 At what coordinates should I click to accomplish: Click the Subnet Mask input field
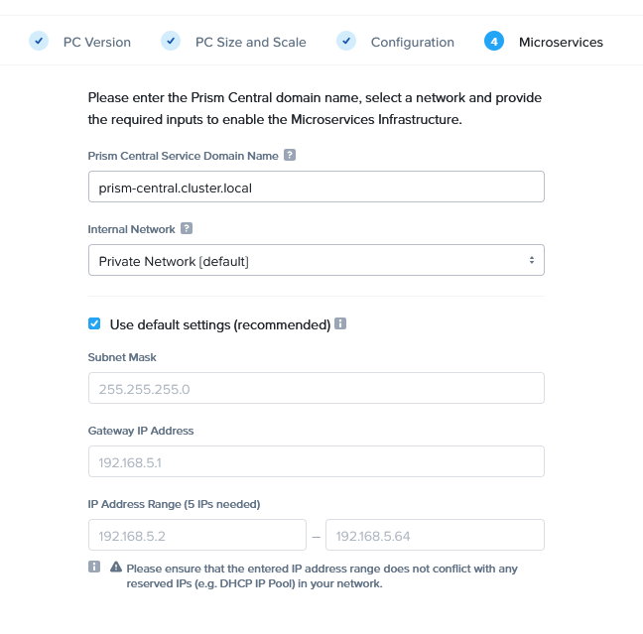316,388
